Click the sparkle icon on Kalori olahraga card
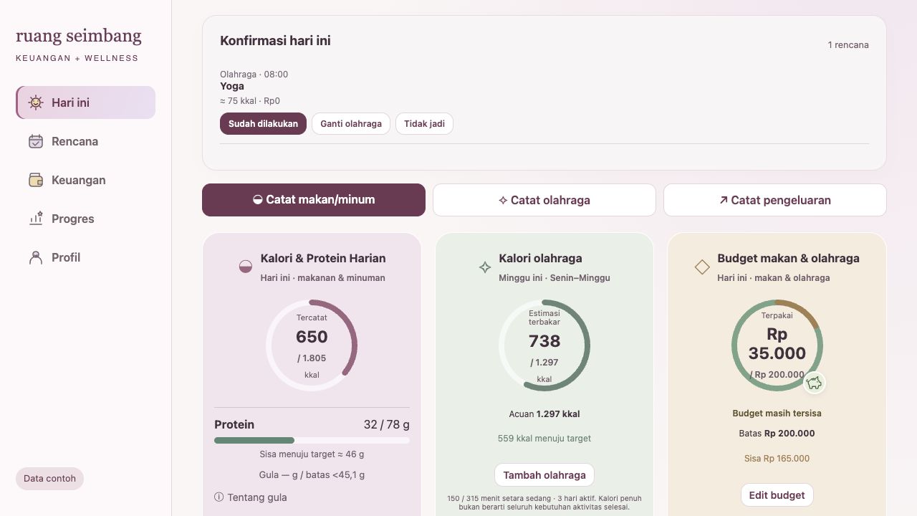 [x=485, y=267]
